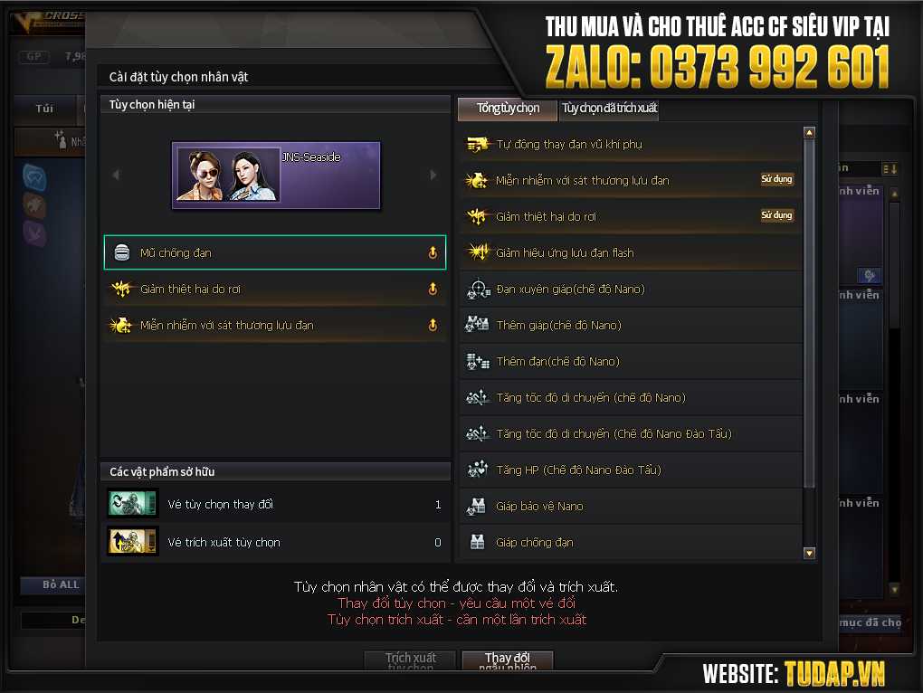Click the Mũ chống đạn helmet icon
The height and width of the screenshot is (693, 923).
[x=122, y=252]
